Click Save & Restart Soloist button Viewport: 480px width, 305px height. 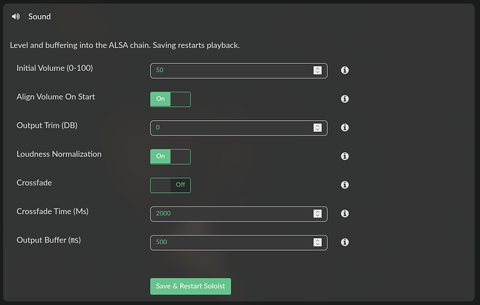click(191, 286)
